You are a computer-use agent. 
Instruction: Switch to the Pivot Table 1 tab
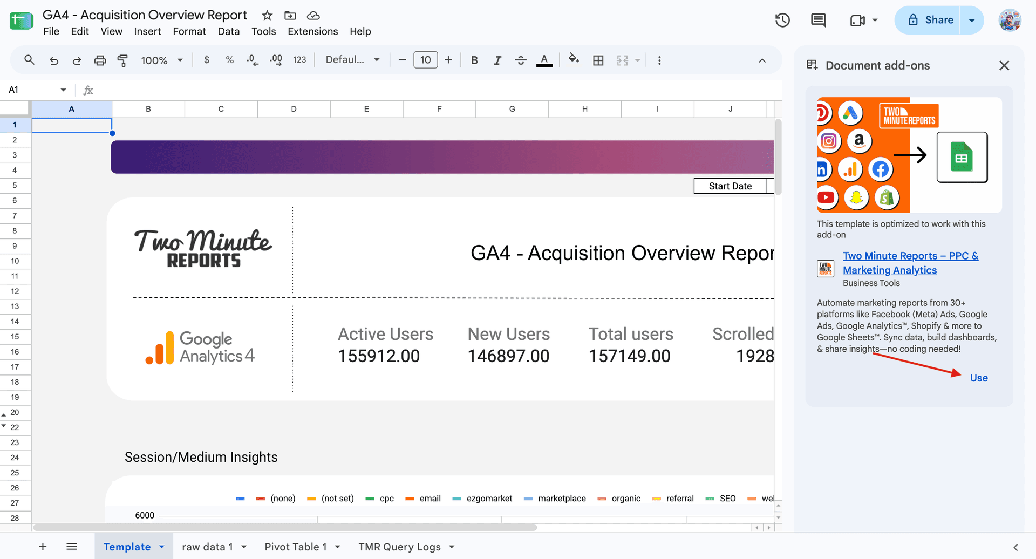pos(296,547)
